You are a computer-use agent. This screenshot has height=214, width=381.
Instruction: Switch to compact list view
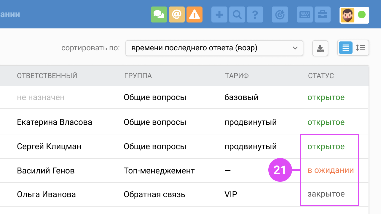346,48
